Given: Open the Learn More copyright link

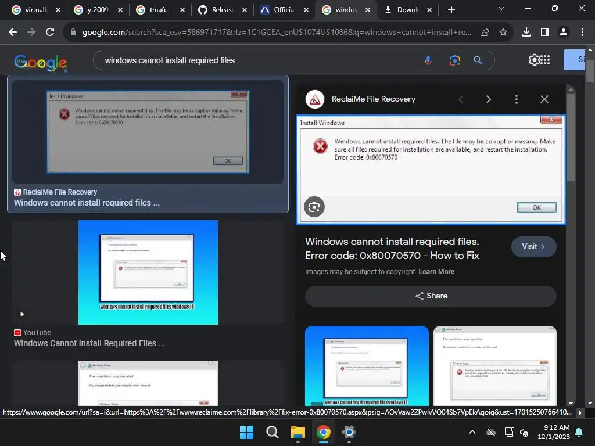Looking at the screenshot, I should (x=436, y=272).
